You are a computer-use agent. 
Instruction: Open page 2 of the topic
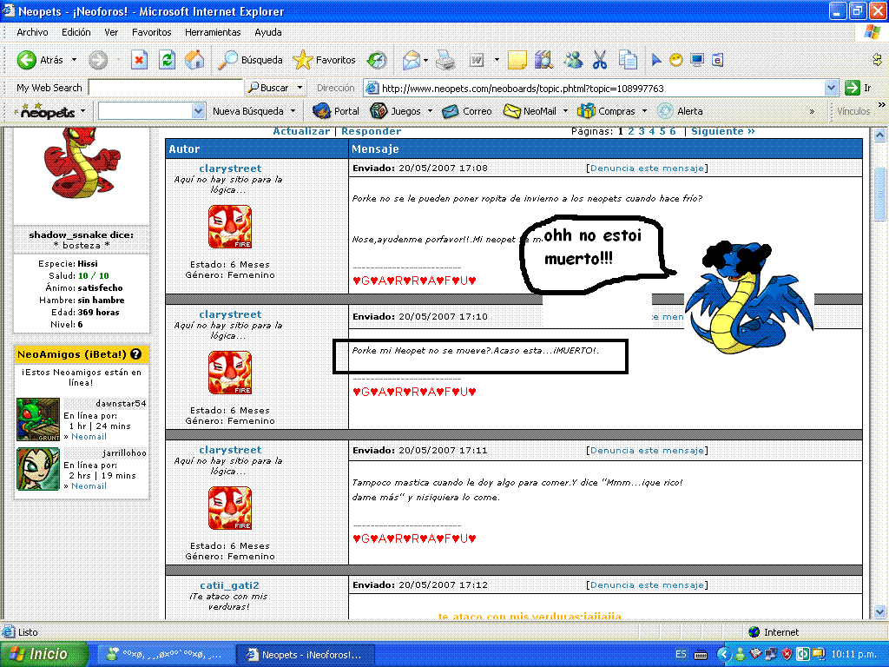(631, 131)
